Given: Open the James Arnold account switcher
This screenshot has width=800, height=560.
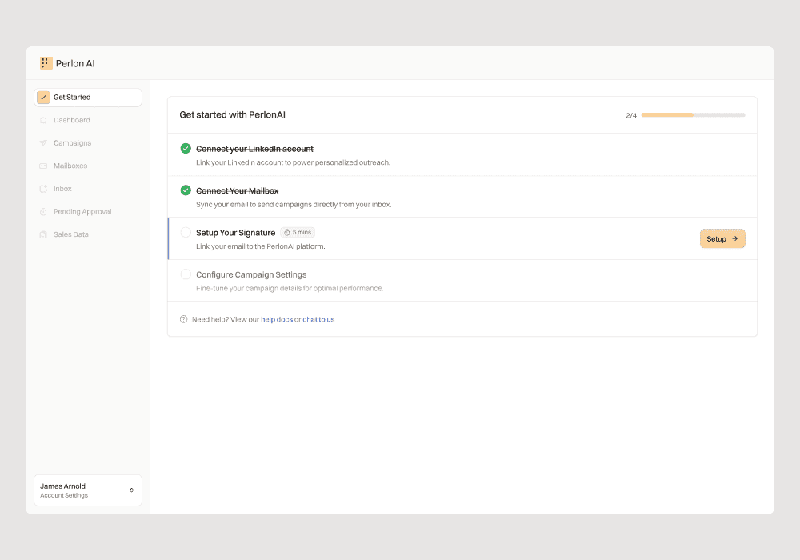Looking at the screenshot, I should tap(133, 490).
